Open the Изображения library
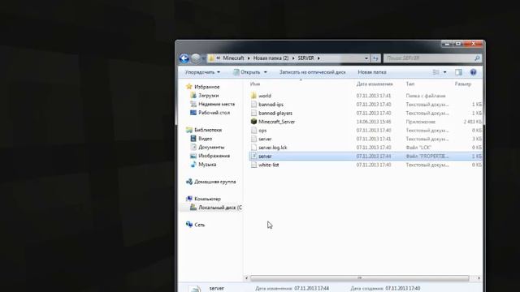This screenshot has width=520, height=292. point(214,156)
